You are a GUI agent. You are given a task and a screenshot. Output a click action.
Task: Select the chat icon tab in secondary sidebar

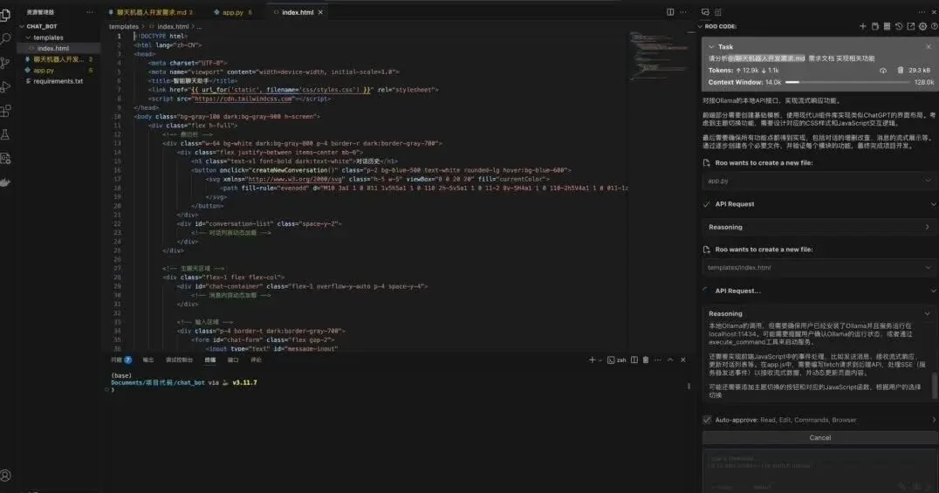[705, 12]
